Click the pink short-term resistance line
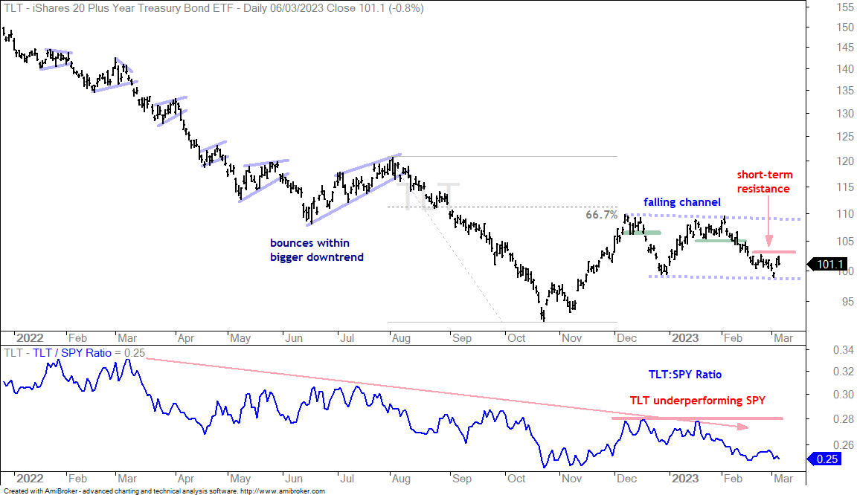This screenshot has width=857, height=495. [x=774, y=252]
